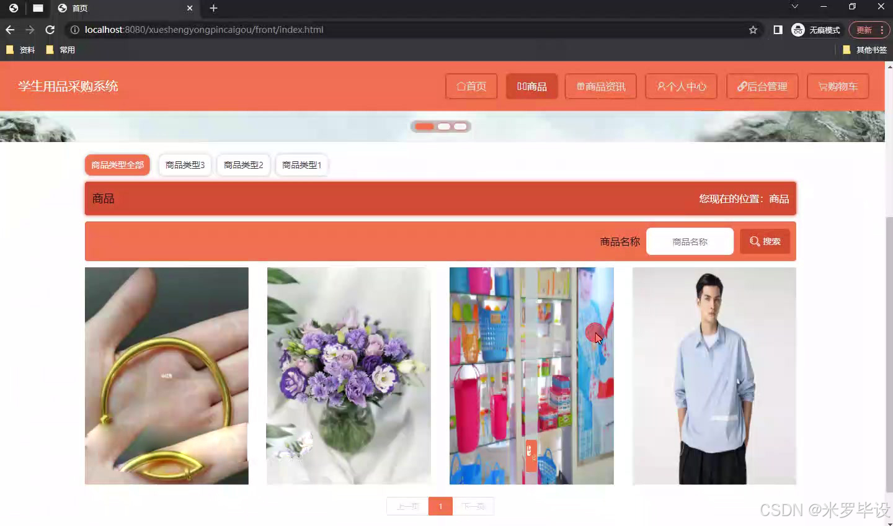Open the tab search chevron
This screenshot has height=526, width=893.
794,7
